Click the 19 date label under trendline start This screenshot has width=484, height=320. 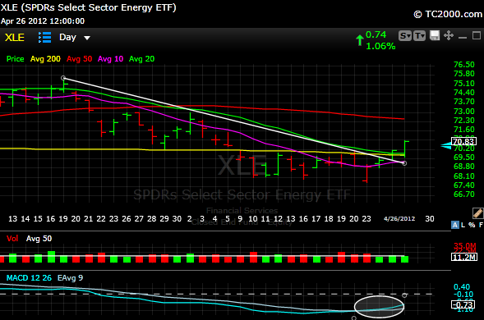coord(63,218)
